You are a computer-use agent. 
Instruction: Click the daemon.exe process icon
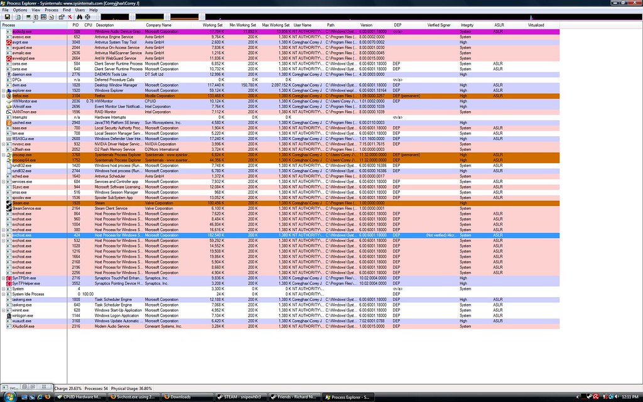tap(9, 74)
